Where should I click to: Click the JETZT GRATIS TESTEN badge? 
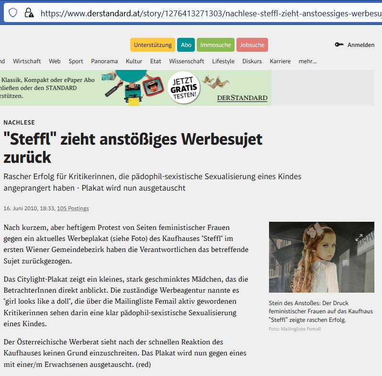click(x=184, y=87)
